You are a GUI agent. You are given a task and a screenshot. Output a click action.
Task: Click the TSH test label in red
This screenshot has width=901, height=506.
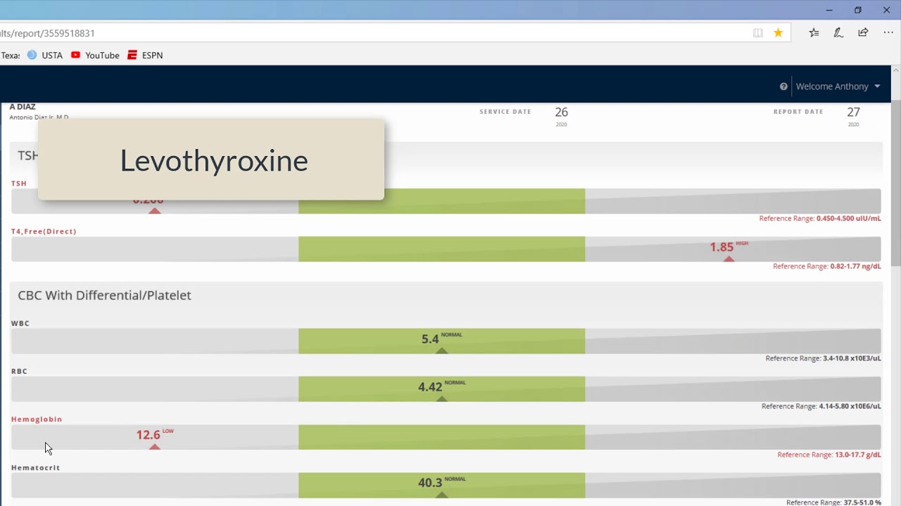[x=19, y=183]
